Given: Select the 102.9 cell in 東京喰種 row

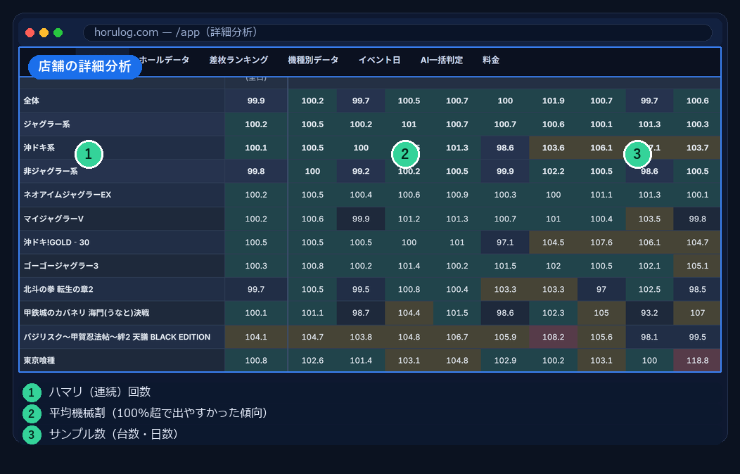Looking at the screenshot, I should point(505,360).
